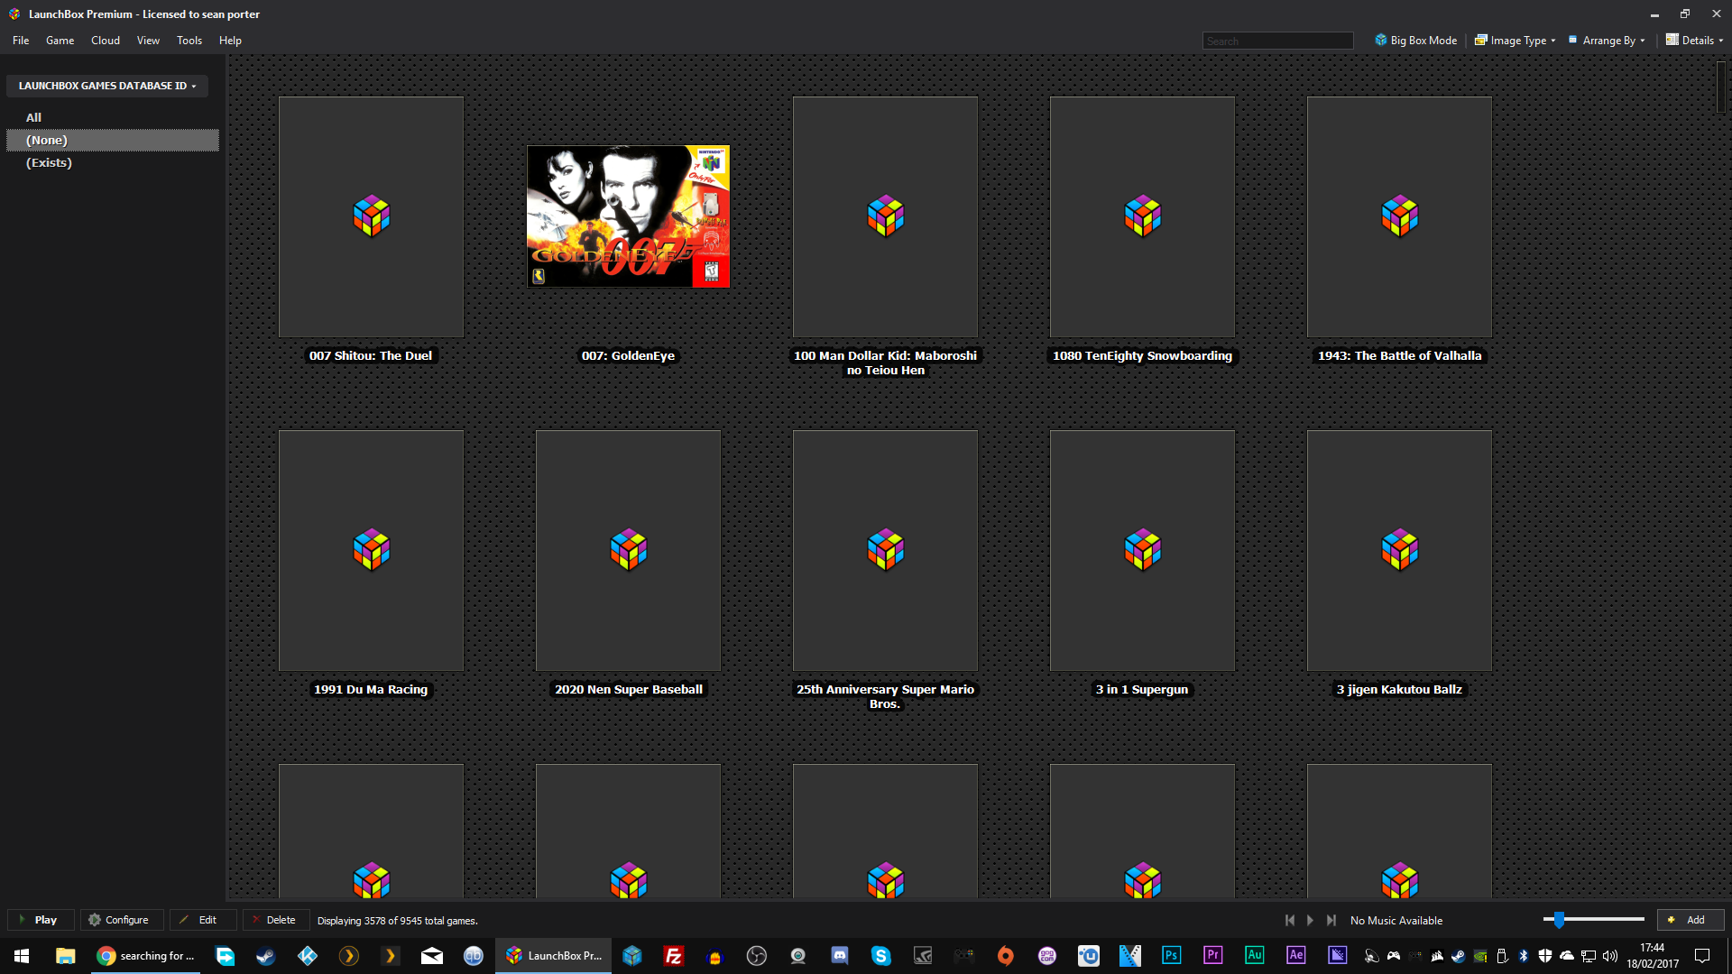The height and width of the screenshot is (974, 1732).
Task: Select the 007 Shitou: The Duel placeholder
Action: tap(371, 216)
